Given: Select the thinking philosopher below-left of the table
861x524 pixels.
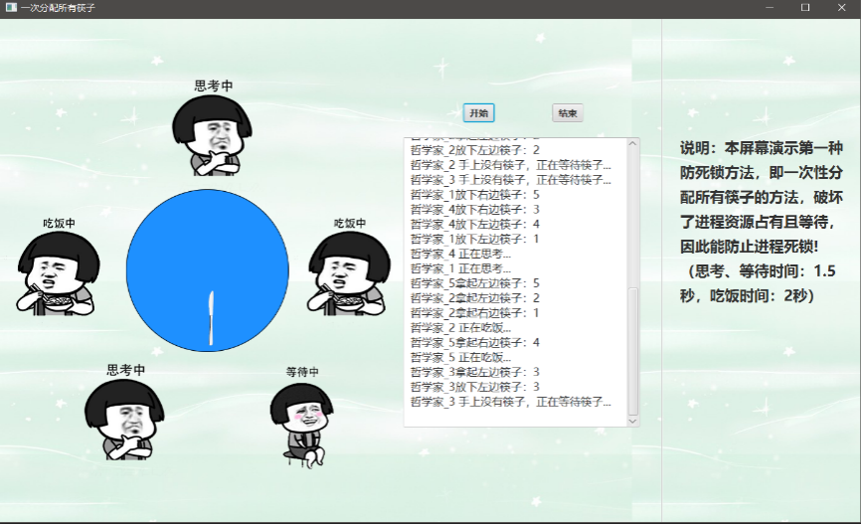Looking at the screenshot, I should (x=124, y=420).
